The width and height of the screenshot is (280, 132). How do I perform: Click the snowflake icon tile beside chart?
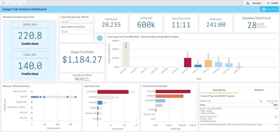[100, 38]
